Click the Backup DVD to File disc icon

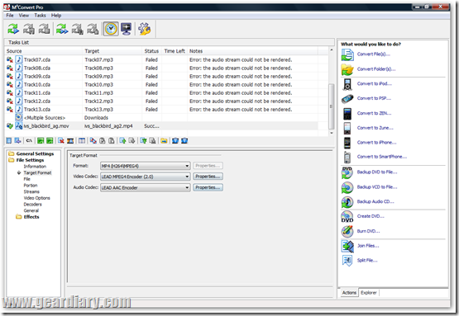(x=347, y=172)
